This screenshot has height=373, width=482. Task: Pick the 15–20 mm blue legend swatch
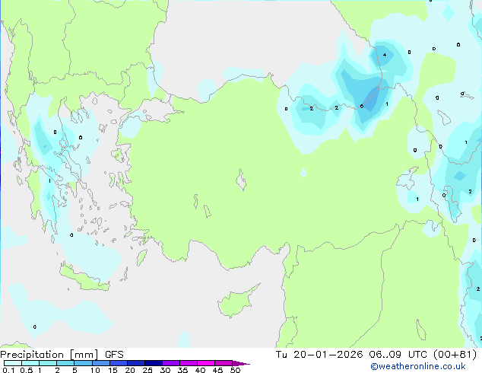[x=118, y=363]
